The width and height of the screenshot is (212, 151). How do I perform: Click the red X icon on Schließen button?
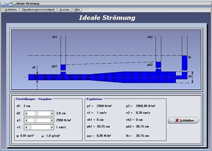click(x=177, y=120)
